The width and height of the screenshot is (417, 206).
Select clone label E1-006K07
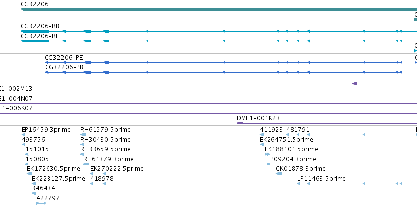(x=16, y=108)
